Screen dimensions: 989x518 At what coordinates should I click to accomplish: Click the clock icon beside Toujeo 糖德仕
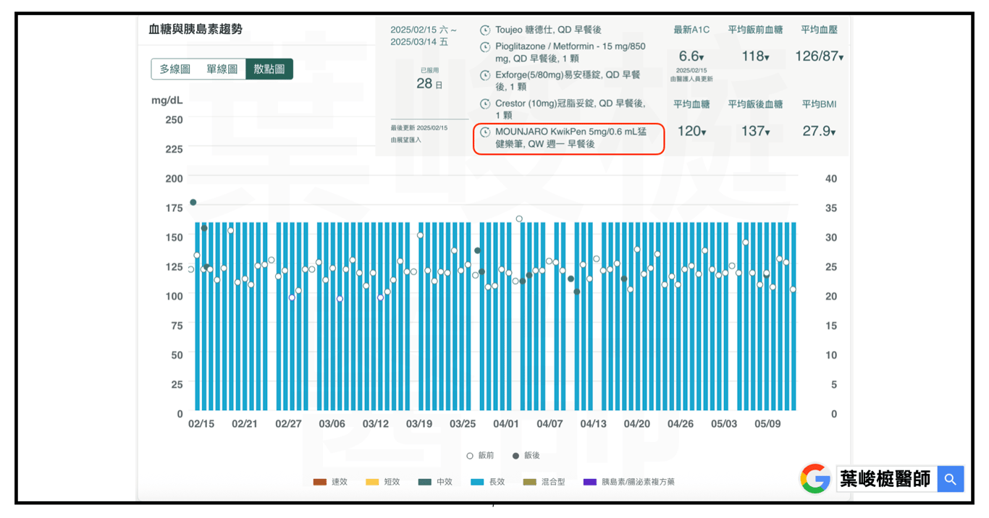(x=485, y=30)
